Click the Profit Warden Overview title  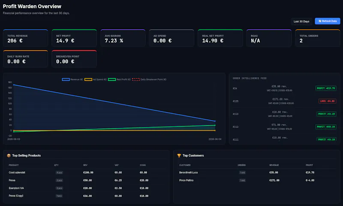tap(32, 6)
